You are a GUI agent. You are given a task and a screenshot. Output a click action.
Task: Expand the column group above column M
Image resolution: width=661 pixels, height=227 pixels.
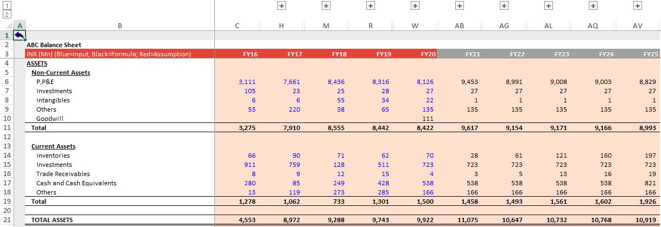click(326, 5)
